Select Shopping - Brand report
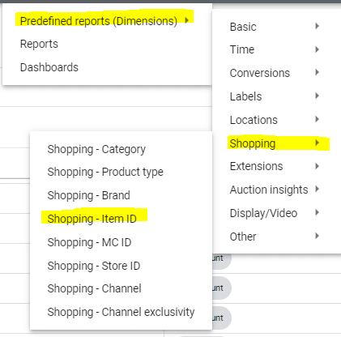 coord(121,195)
